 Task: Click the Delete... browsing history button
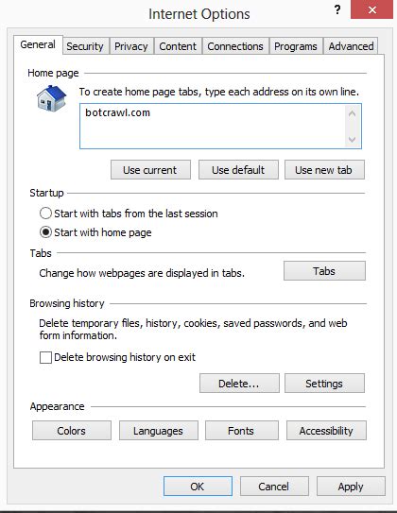click(x=239, y=384)
